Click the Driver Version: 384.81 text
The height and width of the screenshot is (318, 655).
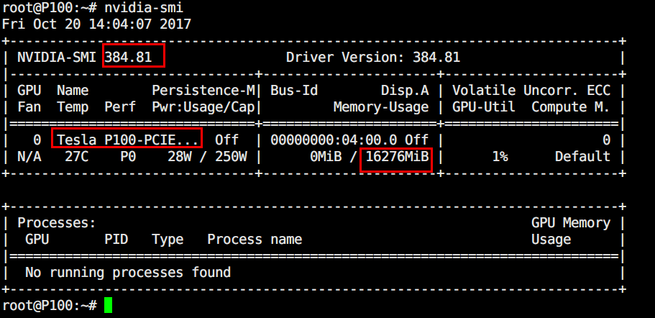[373, 58]
